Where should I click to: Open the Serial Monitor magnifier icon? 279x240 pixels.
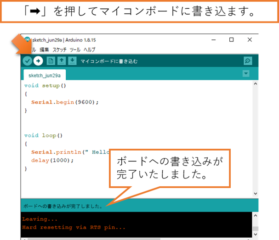point(248,61)
